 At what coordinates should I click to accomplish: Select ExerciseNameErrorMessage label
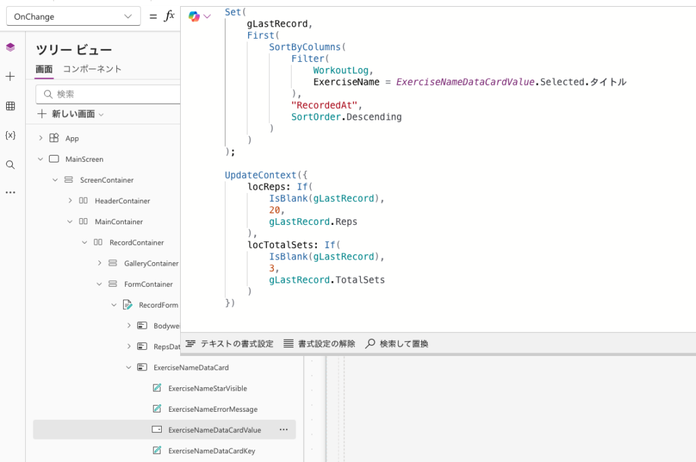tap(213, 410)
